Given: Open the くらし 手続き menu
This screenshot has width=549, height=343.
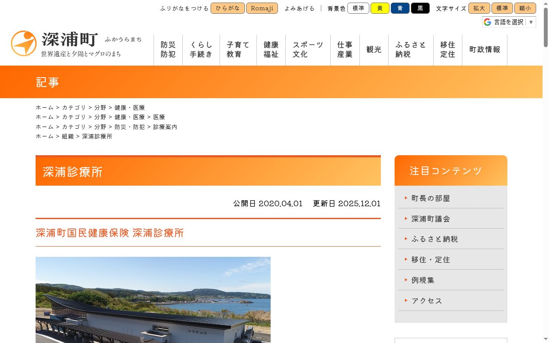Looking at the screenshot, I should [201, 50].
